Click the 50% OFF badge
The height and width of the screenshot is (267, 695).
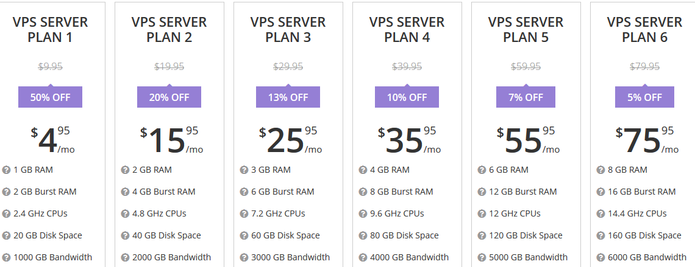coord(50,97)
